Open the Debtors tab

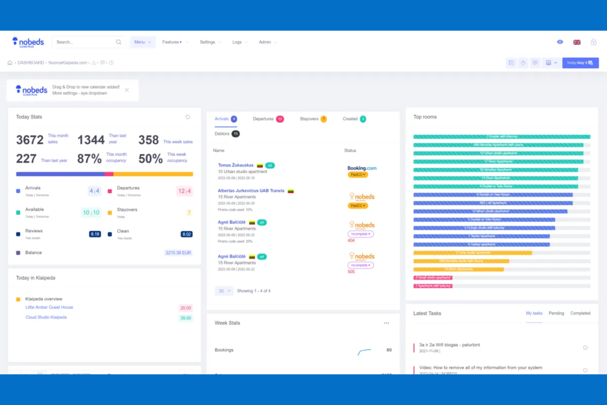[223, 133]
